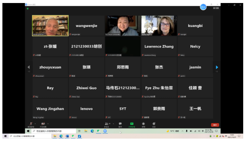Turn on the camera with Start Video
The width and height of the screenshot is (245, 141).
(43, 124)
